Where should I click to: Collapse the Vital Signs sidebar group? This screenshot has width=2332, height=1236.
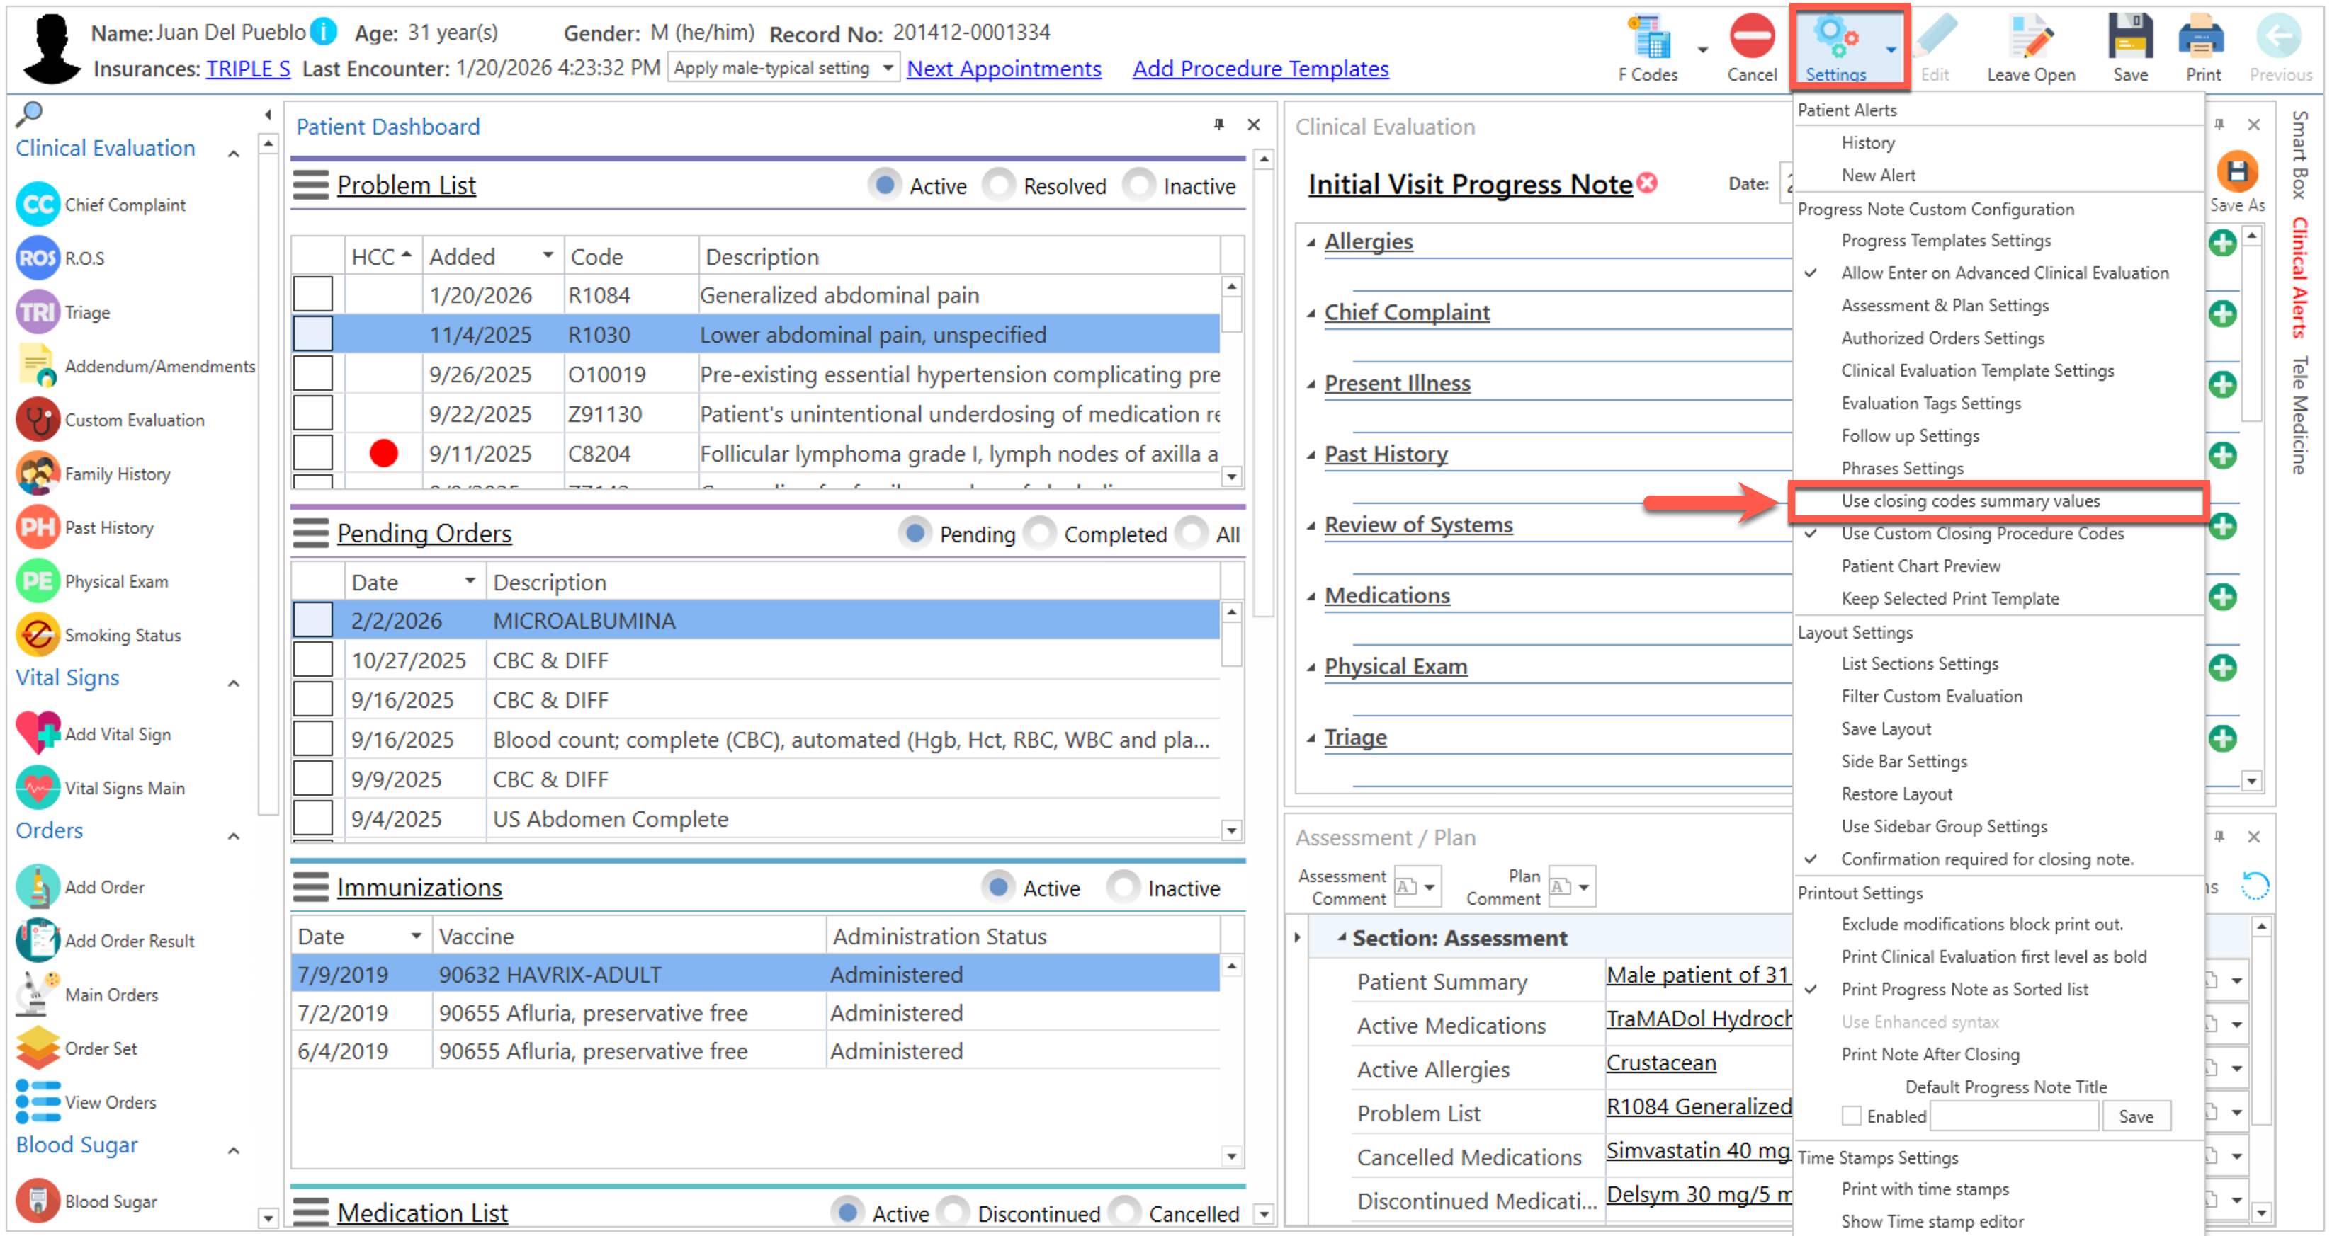pyautogui.click(x=234, y=683)
